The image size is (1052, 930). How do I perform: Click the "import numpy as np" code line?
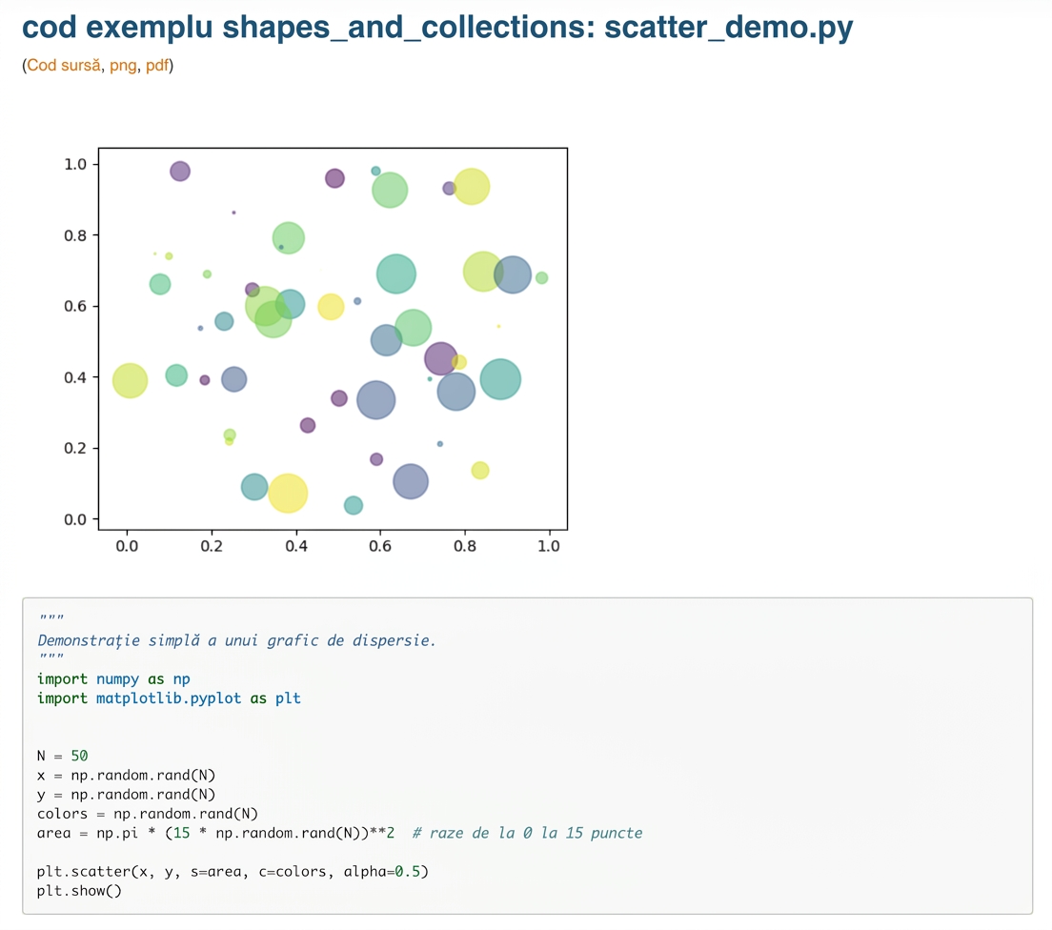(113, 679)
